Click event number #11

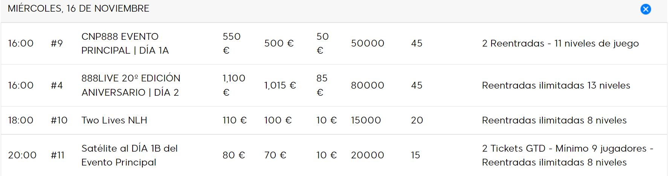[x=58, y=155]
